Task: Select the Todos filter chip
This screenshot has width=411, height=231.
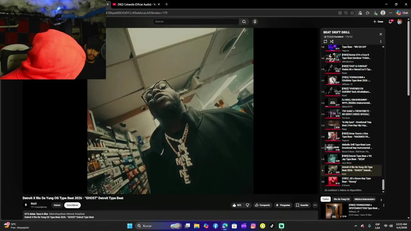Action: coord(326,199)
